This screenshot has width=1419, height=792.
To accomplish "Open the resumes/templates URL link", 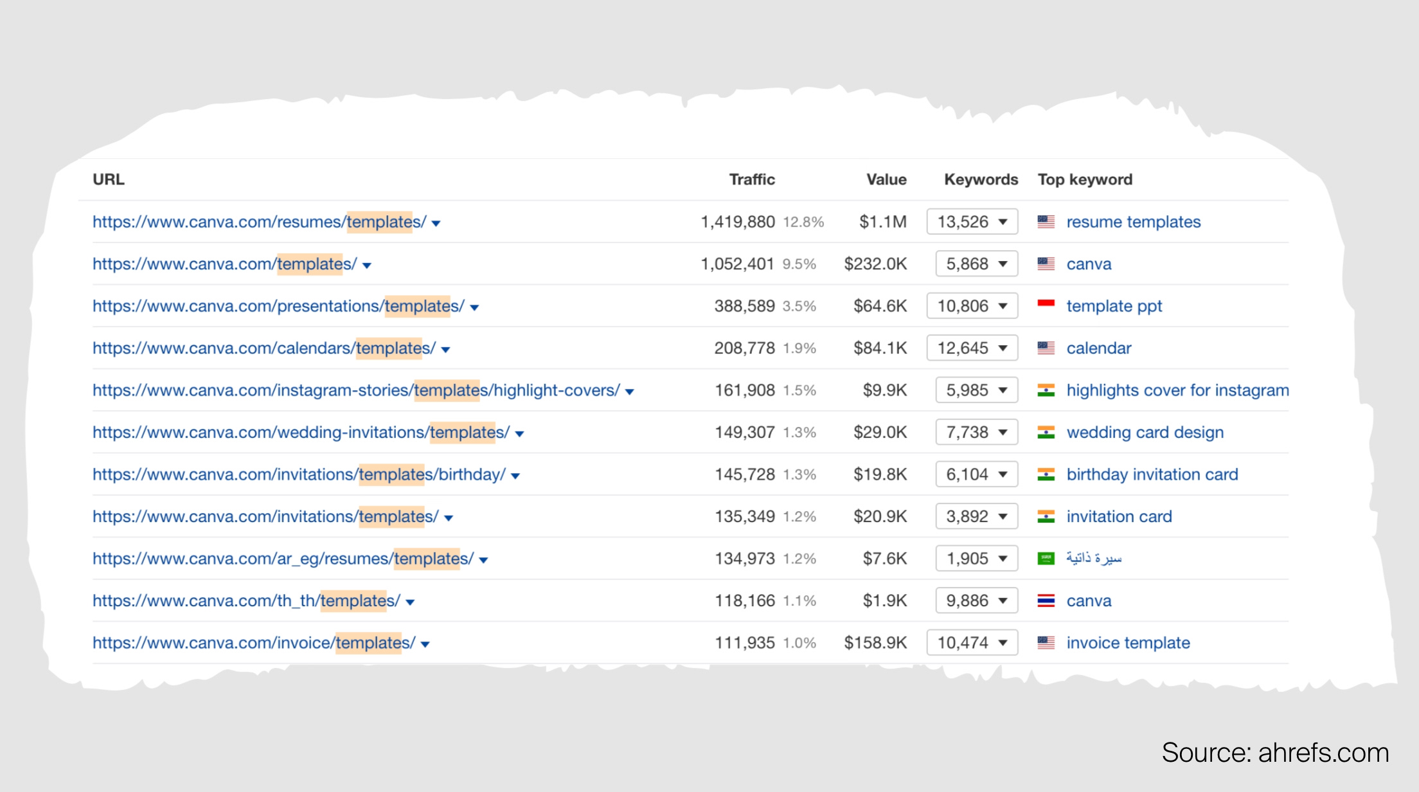I will pyautogui.click(x=259, y=222).
